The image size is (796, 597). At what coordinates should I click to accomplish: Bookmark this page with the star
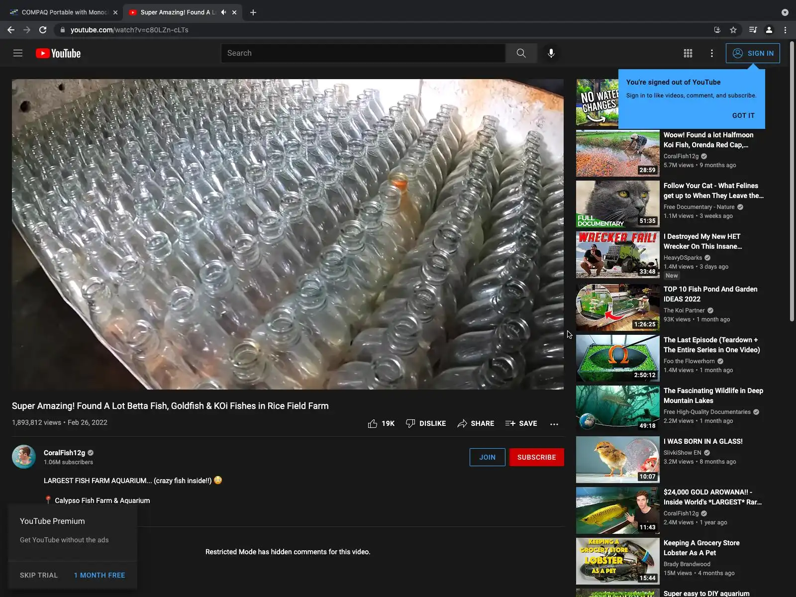[733, 30]
